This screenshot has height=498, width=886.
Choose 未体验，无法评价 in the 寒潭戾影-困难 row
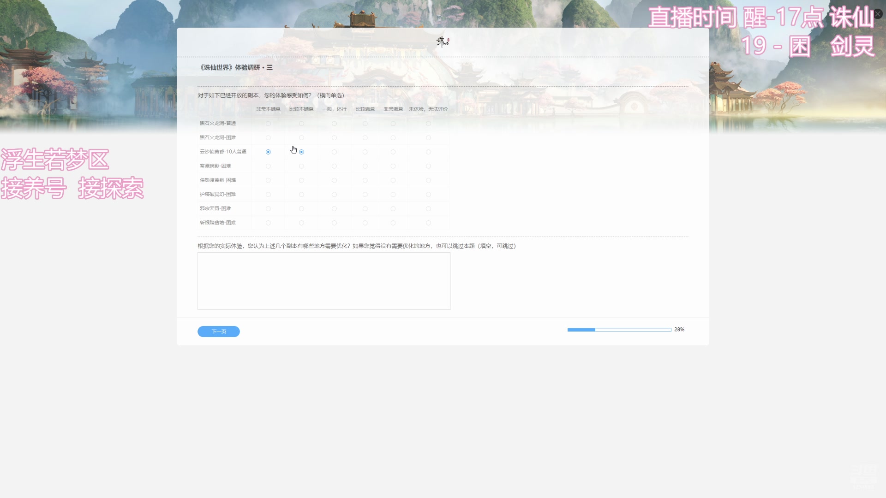click(428, 166)
